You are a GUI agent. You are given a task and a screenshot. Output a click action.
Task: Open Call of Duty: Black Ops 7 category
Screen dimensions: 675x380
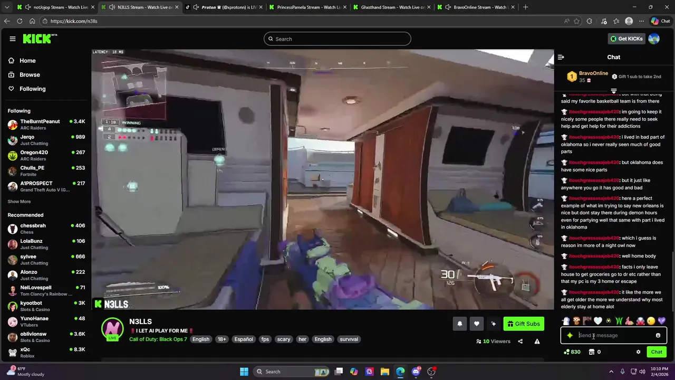(x=158, y=339)
